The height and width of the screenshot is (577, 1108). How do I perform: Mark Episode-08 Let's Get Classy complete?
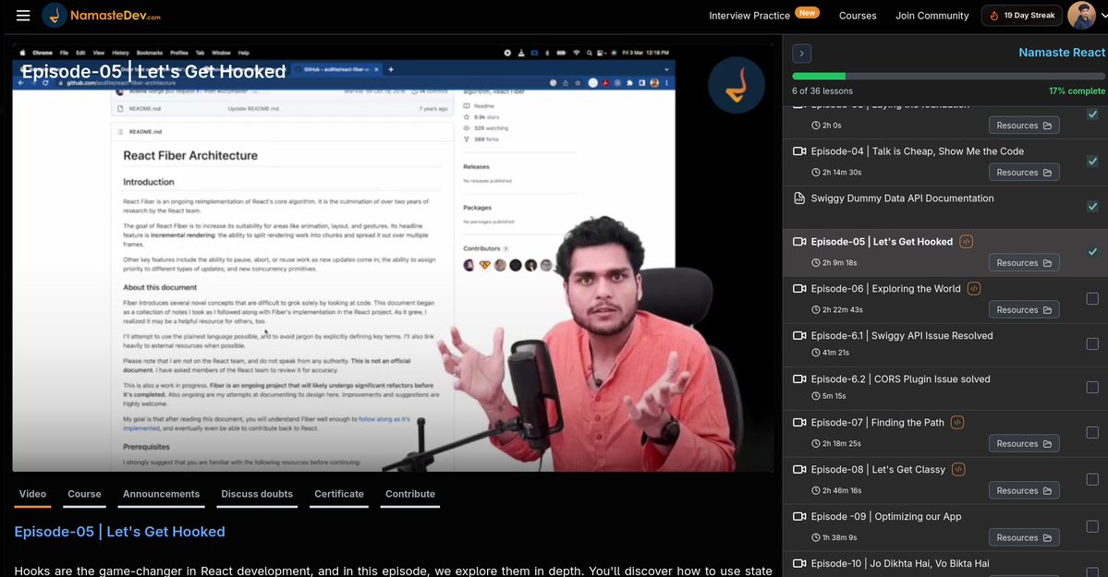point(1092,479)
